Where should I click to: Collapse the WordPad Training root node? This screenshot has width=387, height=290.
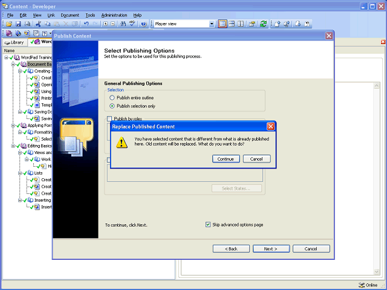(6, 57)
